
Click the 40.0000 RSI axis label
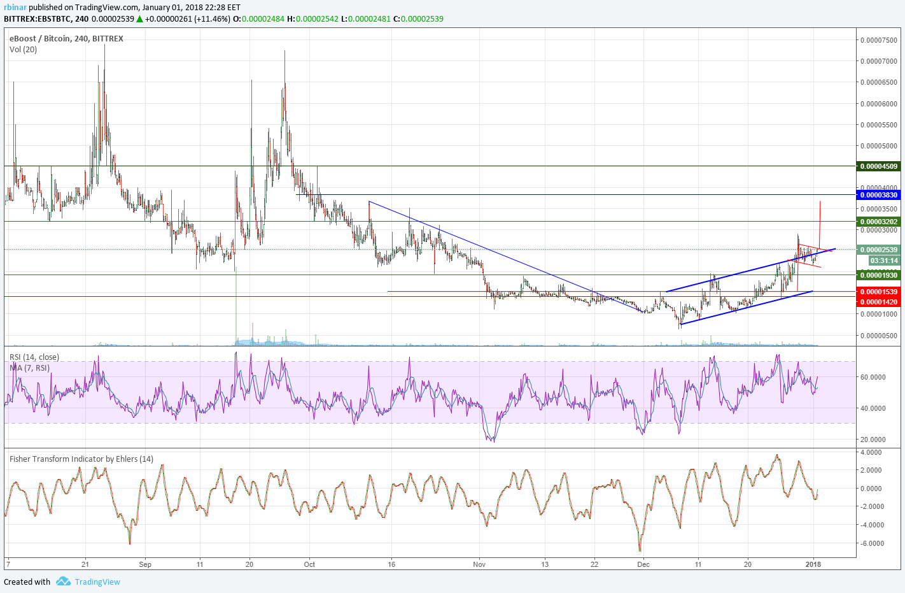pyautogui.click(x=873, y=408)
